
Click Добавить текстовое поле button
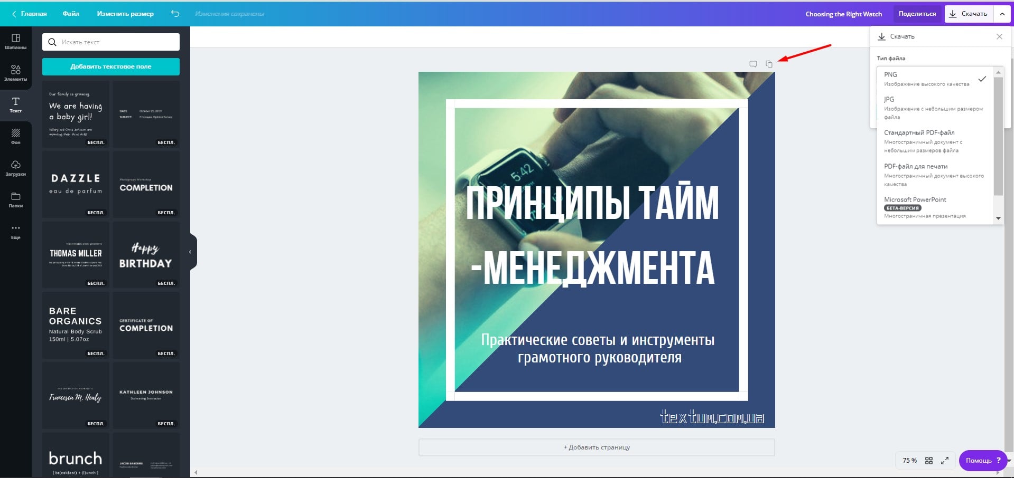point(111,66)
